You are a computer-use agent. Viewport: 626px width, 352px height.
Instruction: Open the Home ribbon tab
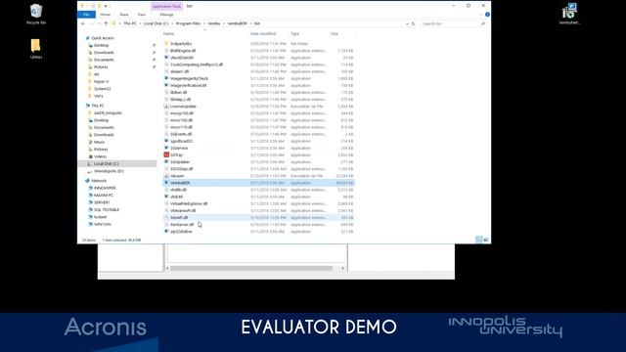coord(105,15)
